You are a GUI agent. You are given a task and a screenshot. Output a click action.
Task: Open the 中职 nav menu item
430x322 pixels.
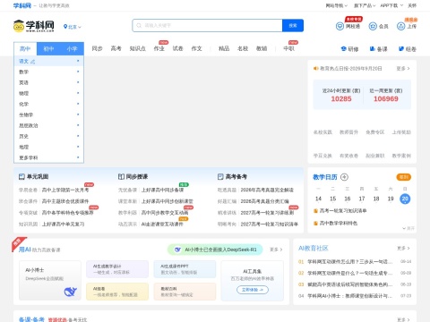point(288,48)
